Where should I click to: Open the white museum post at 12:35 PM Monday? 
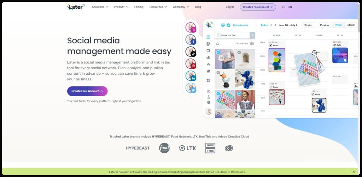point(276,97)
